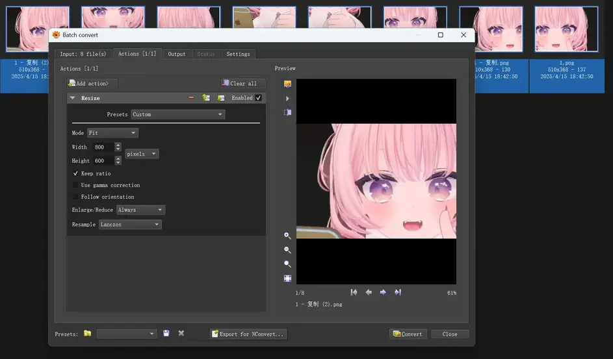Click the save preset floppy disk icon

click(166, 334)
